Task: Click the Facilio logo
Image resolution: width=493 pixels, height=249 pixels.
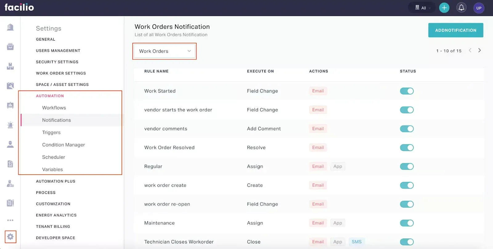Action: [19, 7]
